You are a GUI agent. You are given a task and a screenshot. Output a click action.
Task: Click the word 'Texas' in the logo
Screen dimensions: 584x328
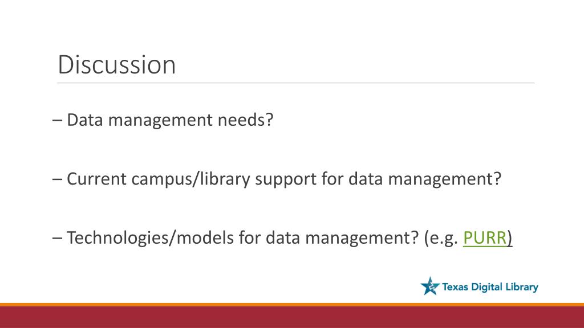[455, 287]
